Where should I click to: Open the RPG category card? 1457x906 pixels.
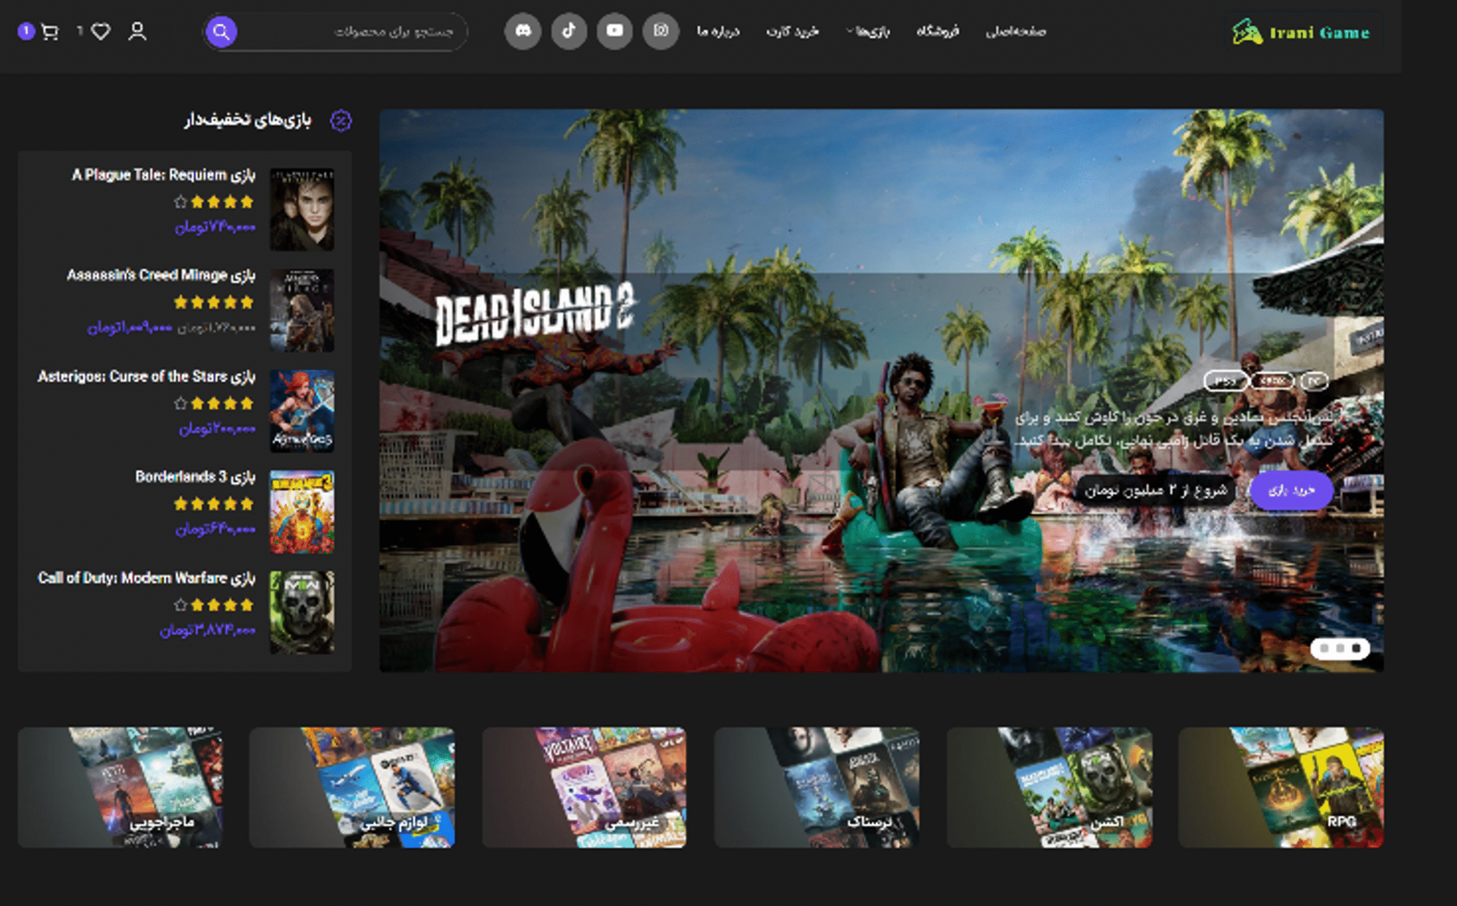(x=1281, y=787)
